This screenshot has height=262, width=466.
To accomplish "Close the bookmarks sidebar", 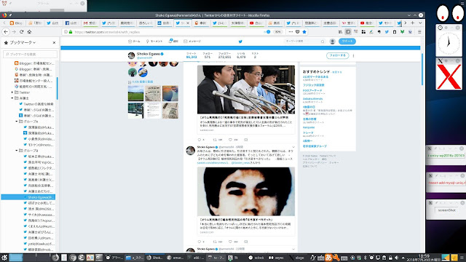I will click(54, 42).
